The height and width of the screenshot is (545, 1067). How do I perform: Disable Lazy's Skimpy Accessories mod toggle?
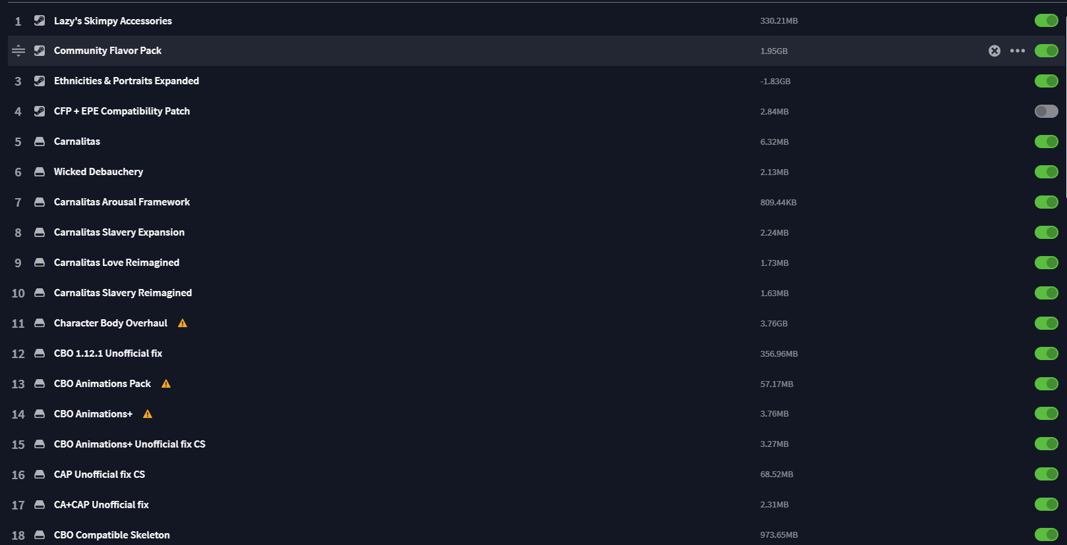[x=1047, y=20]
